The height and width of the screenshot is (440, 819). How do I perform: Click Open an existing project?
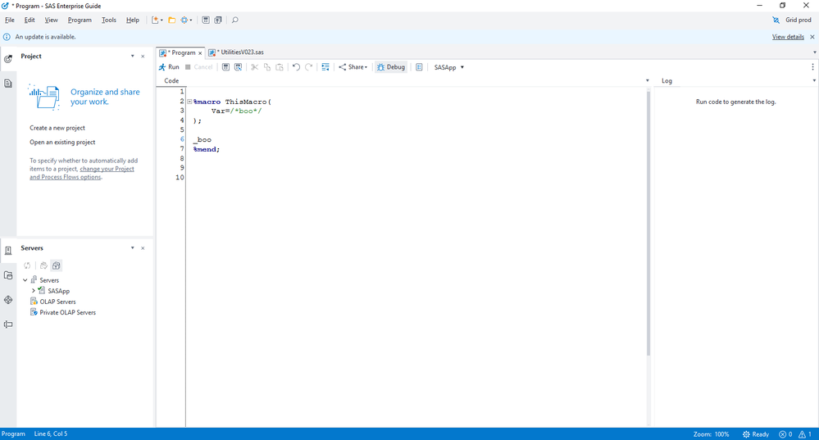(62, 142)
